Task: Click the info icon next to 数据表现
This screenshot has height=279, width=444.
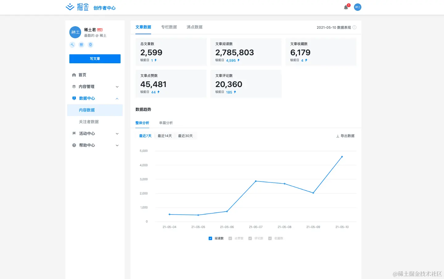Action: click(x=355, y=27)
